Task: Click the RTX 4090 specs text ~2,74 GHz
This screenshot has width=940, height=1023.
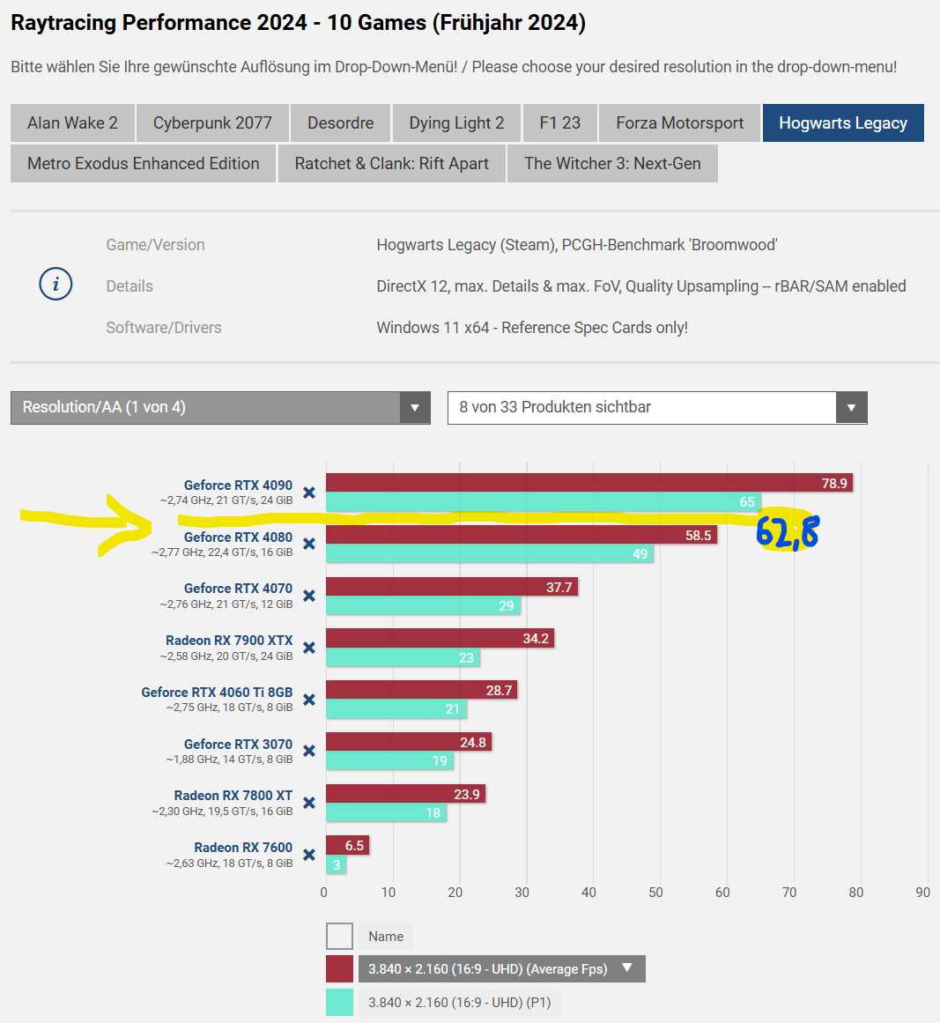Action: point(226,500)
